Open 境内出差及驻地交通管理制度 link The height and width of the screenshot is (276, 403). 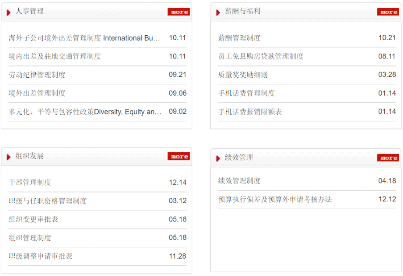(x=55, y=56)
